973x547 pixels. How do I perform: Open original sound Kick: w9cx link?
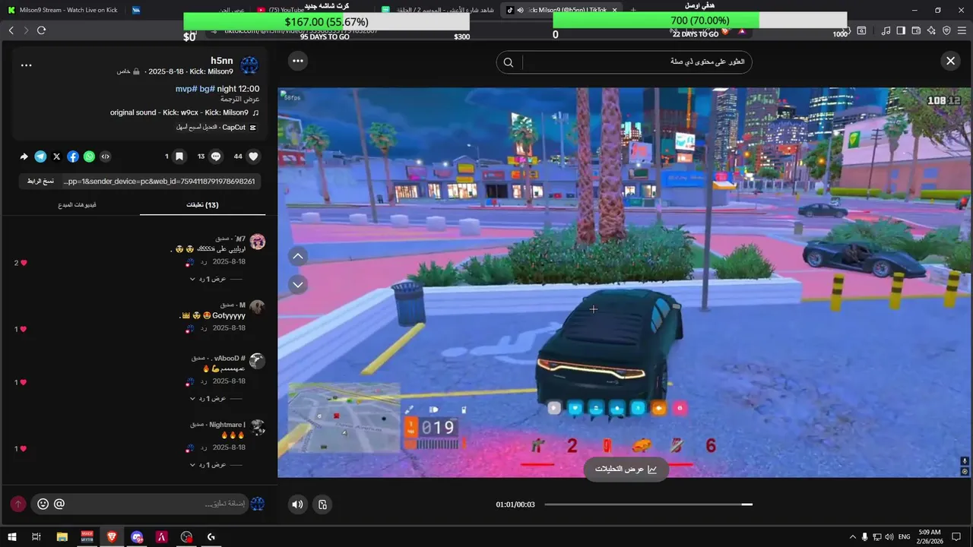(185, 112)
